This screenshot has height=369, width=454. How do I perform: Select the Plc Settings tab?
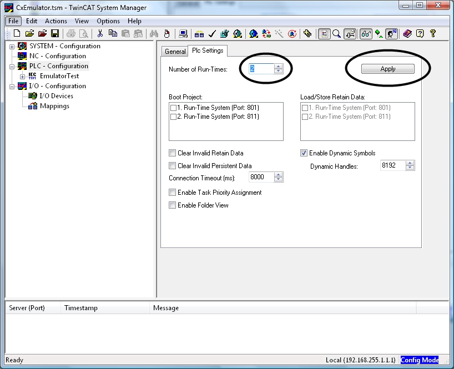tap(208, 50)
